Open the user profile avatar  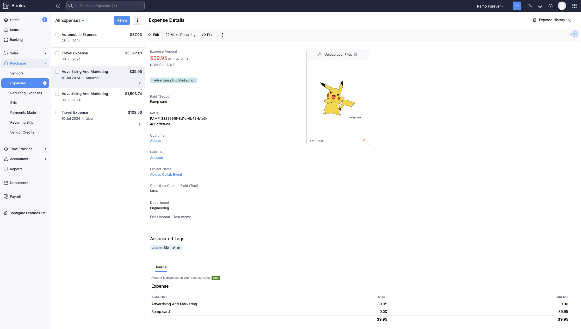(562, 6)
